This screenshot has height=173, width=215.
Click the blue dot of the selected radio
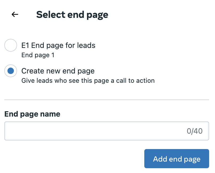[11, 71]
